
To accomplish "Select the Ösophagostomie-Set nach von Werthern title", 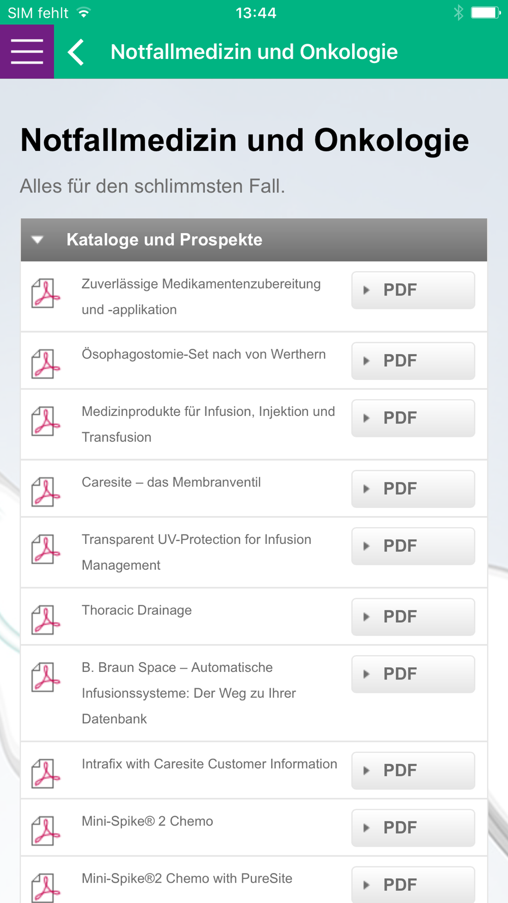I will [x=204, y=354].
